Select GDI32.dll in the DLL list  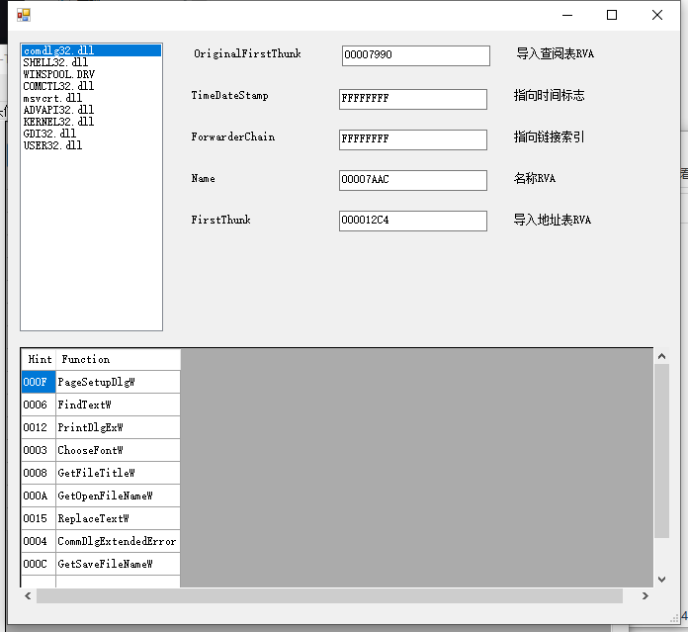click(91, 134)
